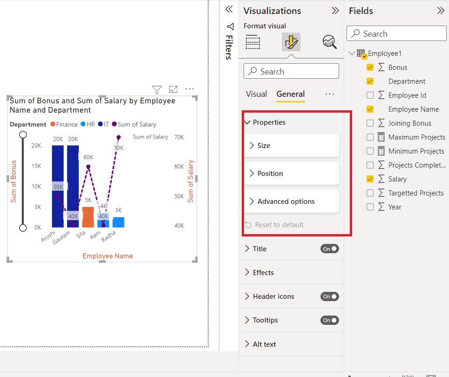Open the Build visual fields icon
This screenshot has height=377, width=449.
(x=253, y=42)
